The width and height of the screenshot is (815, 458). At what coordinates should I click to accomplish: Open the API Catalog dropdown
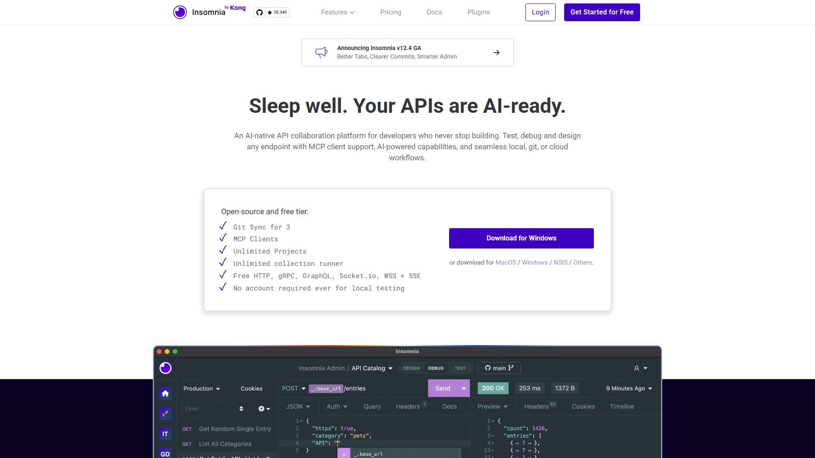372,368
